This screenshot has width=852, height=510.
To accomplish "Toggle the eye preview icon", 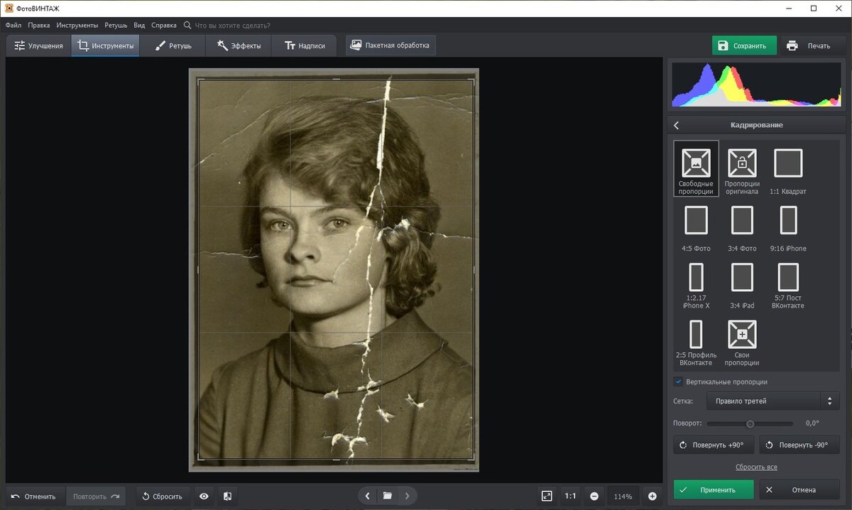I will [x=204, y=496].
